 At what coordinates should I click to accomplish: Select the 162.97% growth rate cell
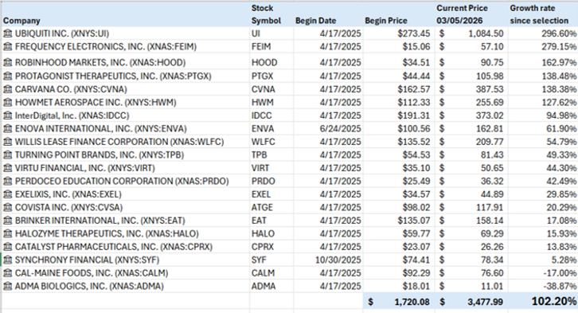point(543,62)
